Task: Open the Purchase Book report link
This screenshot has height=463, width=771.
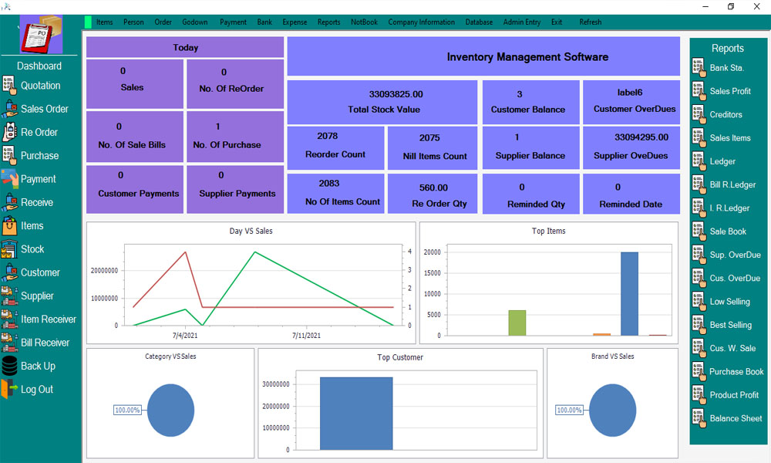Action: (x=736, y=371)
